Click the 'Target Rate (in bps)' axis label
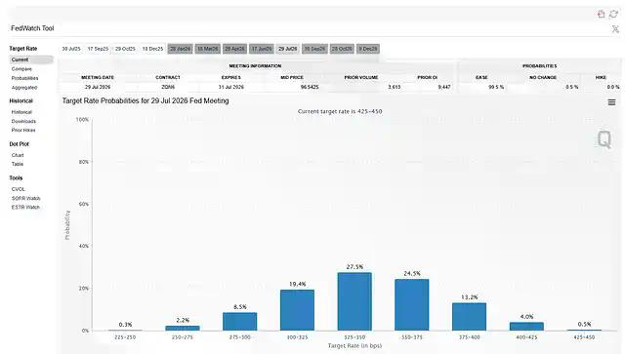625x354 pixels. 354,345
